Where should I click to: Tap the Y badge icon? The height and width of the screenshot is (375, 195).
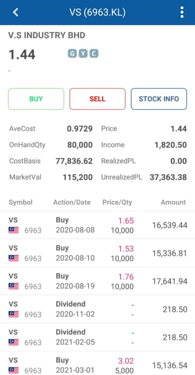(83, 54)
